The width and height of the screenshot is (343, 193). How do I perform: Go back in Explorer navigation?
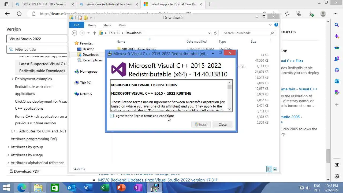click(74, 33)
